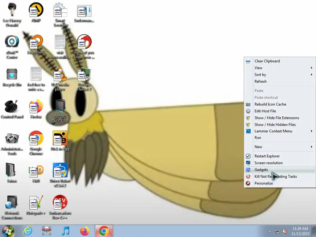Select the Everything search shortcut
The image size is (316, 237).
[36, 45]
